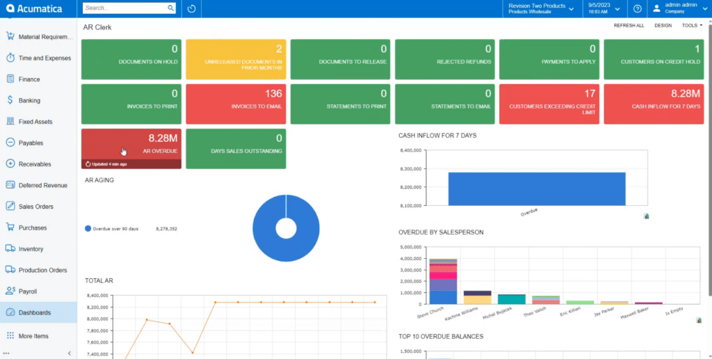Collapse the left navigation pane arrow
Screen dimensions: 712x359
(x=70, y=353)
